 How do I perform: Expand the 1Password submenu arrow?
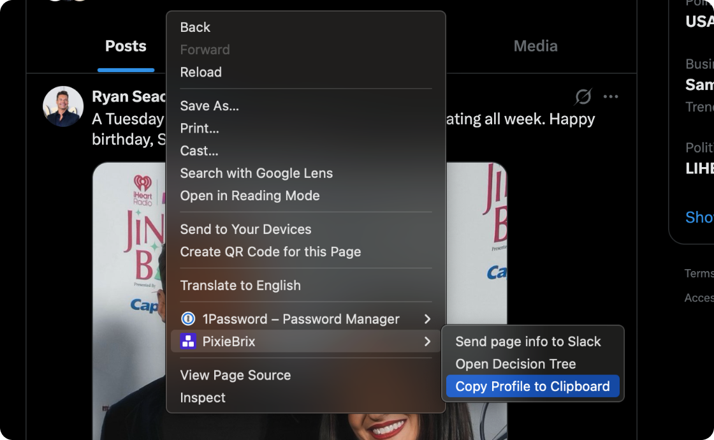[x=427, y=319]
